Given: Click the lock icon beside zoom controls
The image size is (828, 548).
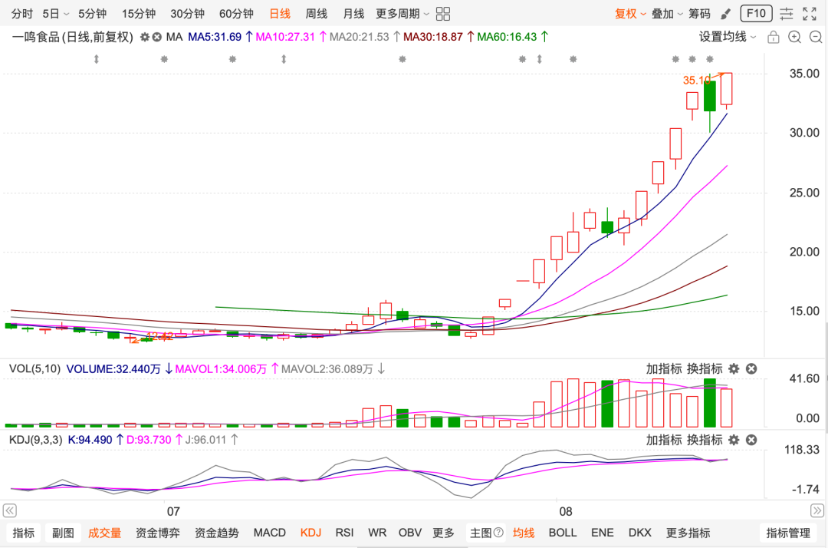Looking at the screenshot, I should [x=773, y=37].
